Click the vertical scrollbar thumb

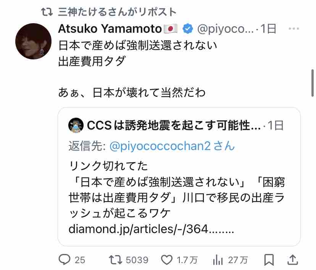tap(313, 83)
